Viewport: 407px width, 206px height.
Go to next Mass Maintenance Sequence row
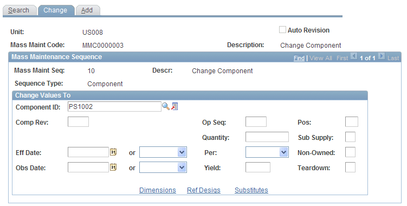tap(382, 56)
